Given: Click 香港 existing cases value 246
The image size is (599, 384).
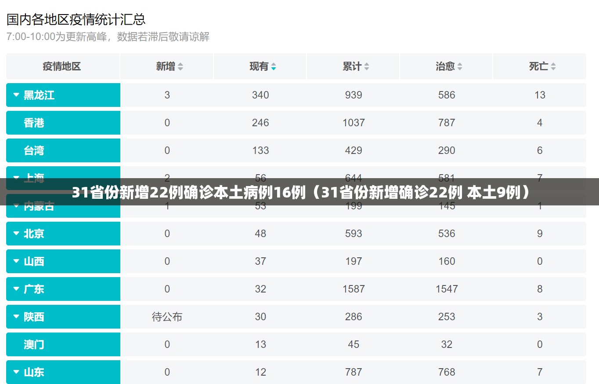Looking at the screenshot, I should (x=260, y=123).
